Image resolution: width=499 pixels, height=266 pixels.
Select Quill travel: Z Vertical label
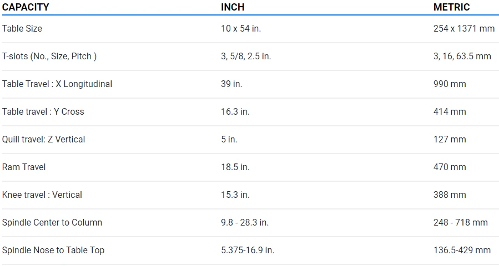[44, 139]
